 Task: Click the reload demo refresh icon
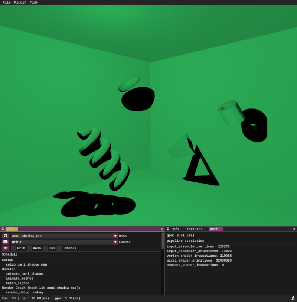6,236
